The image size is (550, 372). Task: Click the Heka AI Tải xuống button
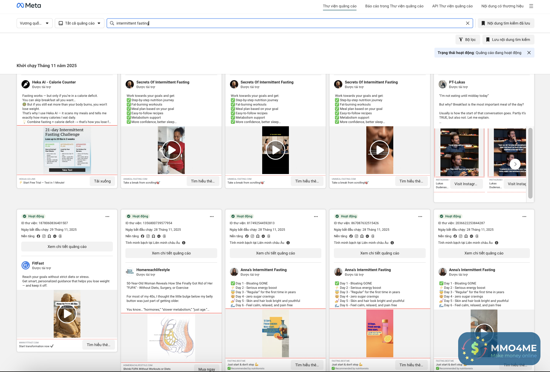102,181
